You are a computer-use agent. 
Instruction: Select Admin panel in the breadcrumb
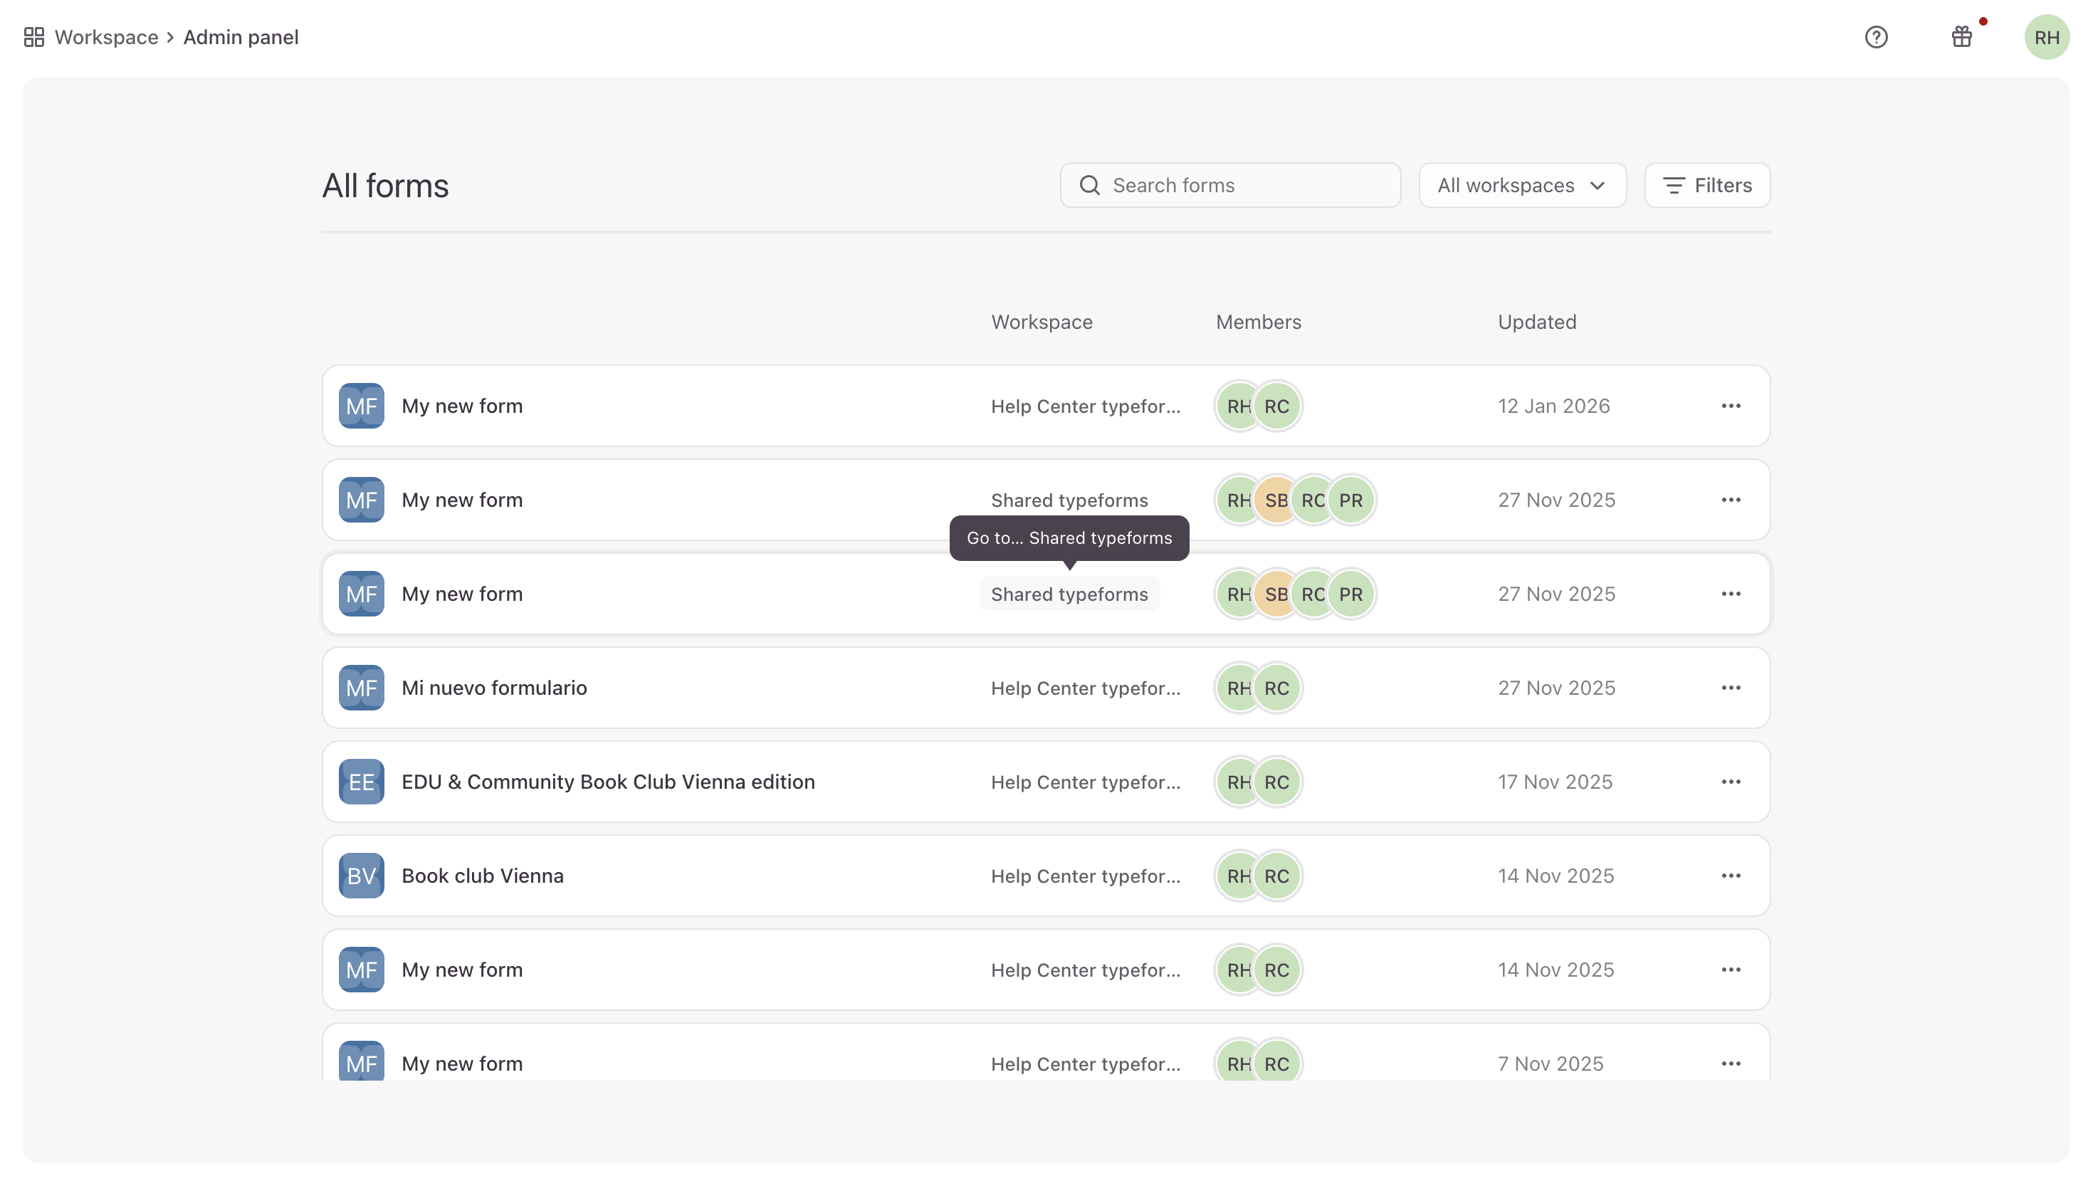[240, 36]
